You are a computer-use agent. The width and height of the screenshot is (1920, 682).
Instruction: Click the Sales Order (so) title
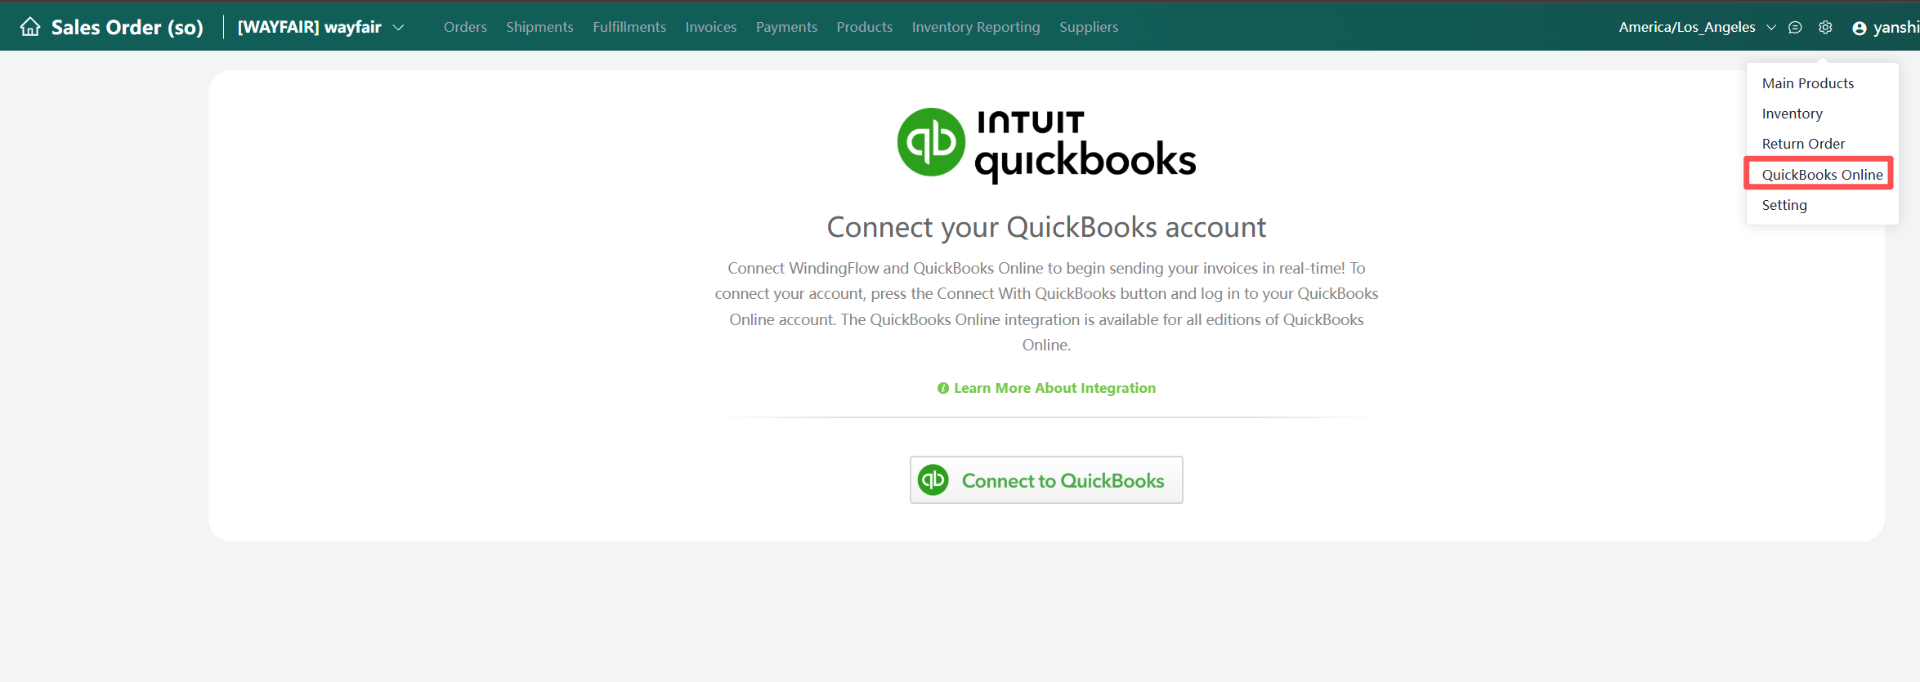point(127,27)
